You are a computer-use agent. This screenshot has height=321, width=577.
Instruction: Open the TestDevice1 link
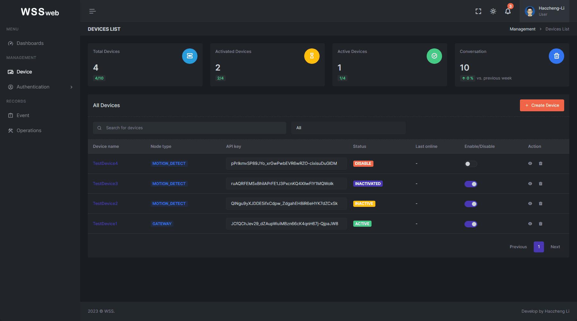(105, 224)
